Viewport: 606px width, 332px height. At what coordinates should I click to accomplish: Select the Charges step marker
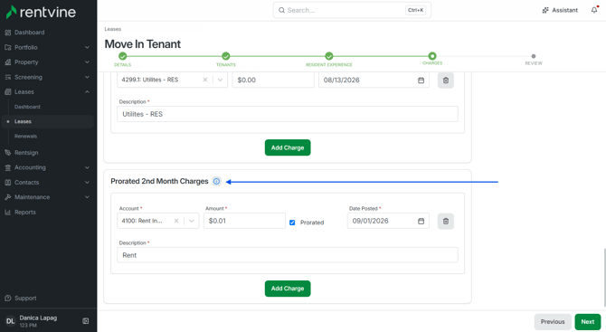[432, 56]
